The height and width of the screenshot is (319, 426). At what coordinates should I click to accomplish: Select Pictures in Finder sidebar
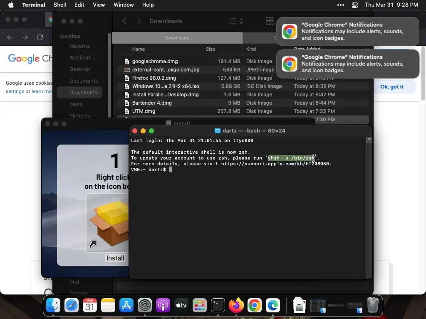pos(79,115)
